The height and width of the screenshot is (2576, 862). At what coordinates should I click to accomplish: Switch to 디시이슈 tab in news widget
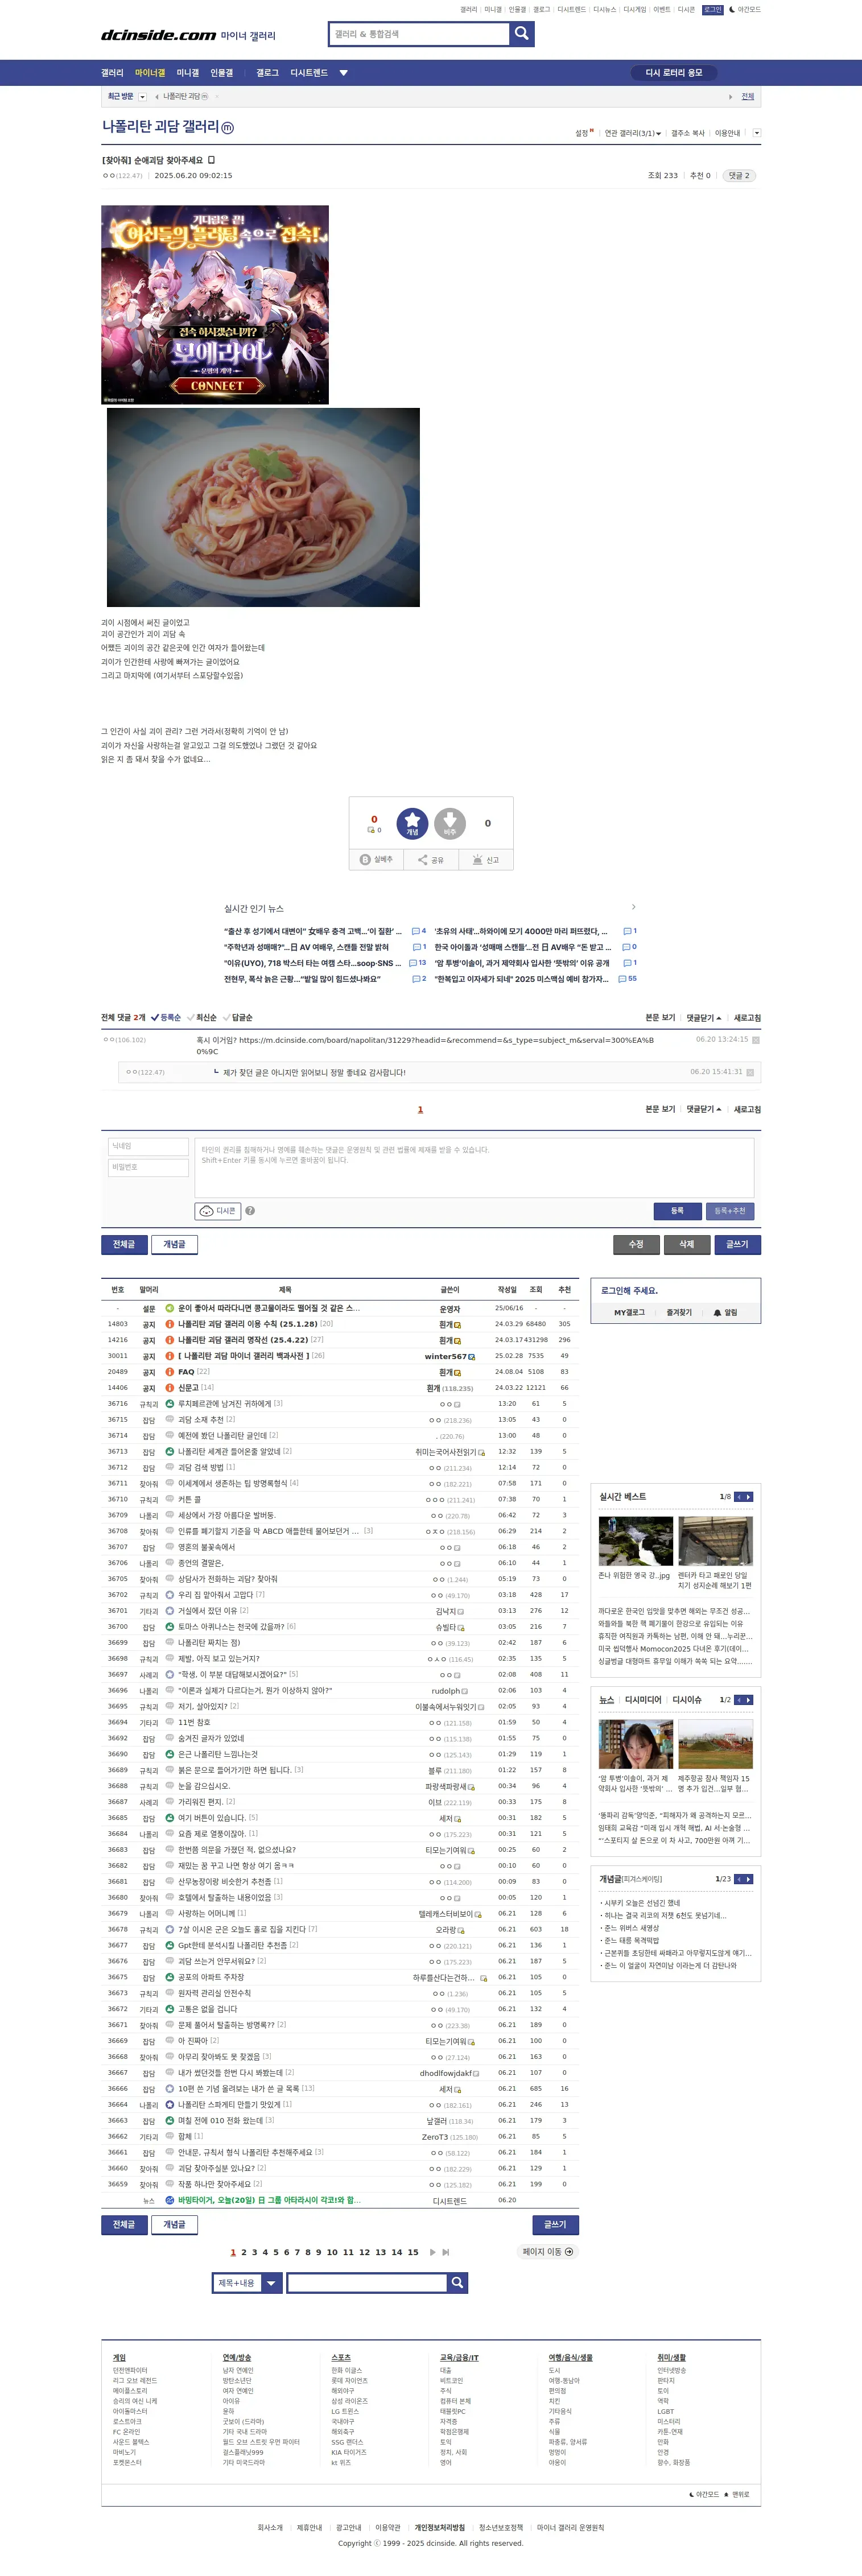pyautogui.click(x=687, y=1700)
